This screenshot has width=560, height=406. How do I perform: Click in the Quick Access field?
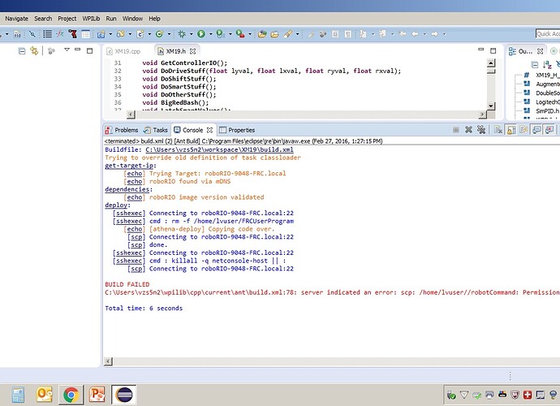(548, 34)
